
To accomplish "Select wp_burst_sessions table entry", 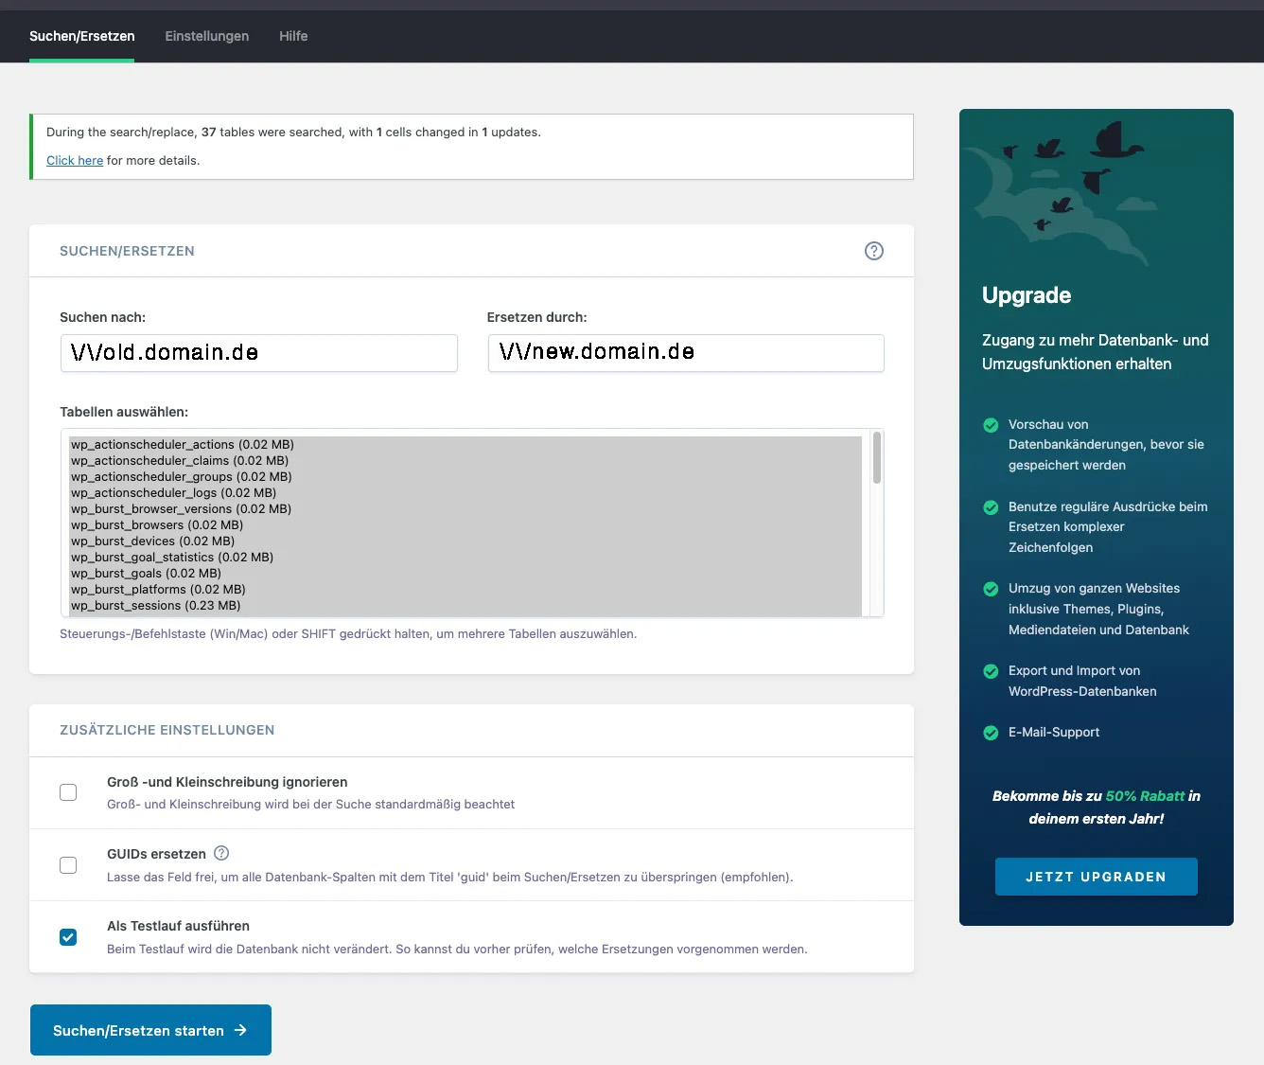I will click(x=155, y=605).
